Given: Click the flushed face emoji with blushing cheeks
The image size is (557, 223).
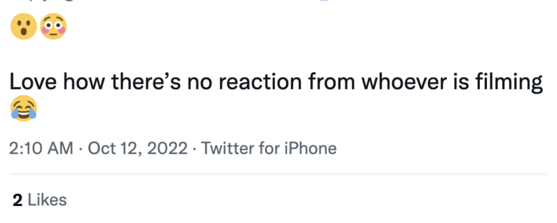Looking at the screenshot, I should [x=53, y=27].
